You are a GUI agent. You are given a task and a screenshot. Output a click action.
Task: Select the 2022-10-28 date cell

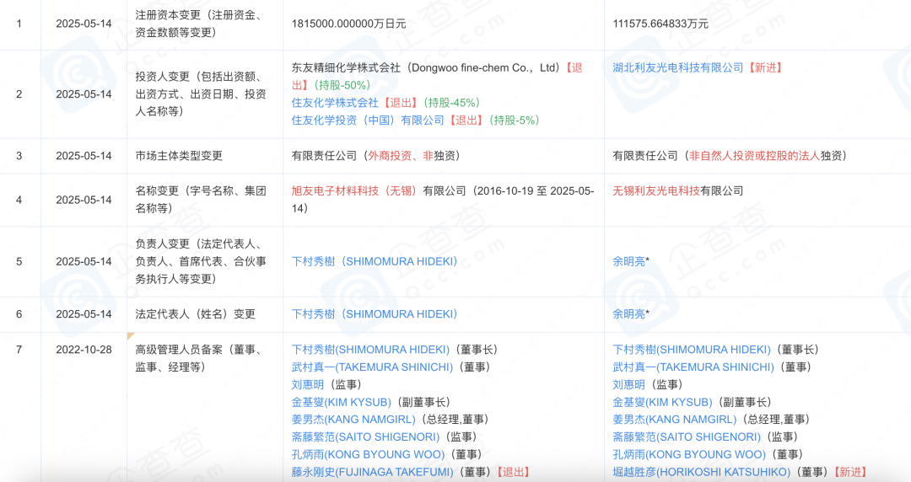(84, 350)
